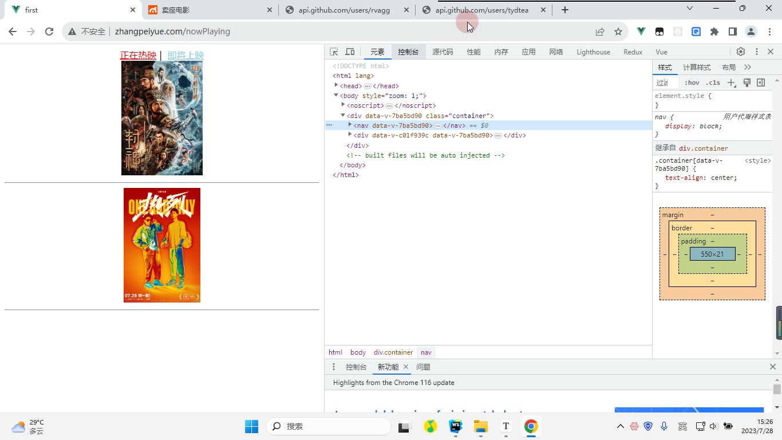The width and height of the screenshot is (782, 440).
Task: Toggle the device toolbar icon
Action: click(350, 52)
